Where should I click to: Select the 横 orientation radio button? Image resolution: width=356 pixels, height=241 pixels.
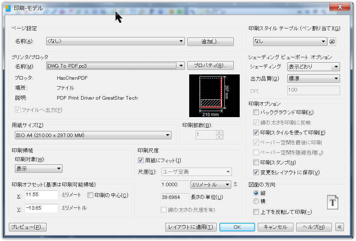click(x=256, y=201)
